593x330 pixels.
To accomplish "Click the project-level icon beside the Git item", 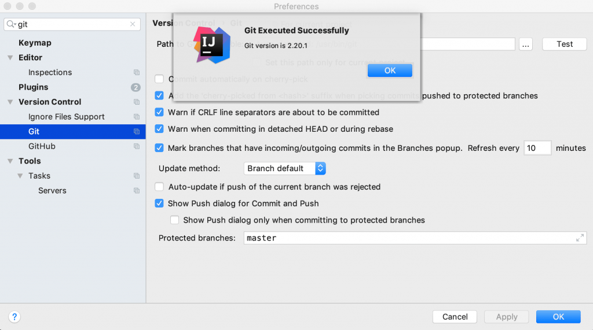I will pos(137,132).
